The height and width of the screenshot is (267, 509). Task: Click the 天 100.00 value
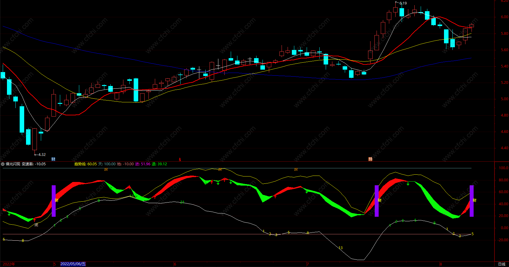pos(107,164)
